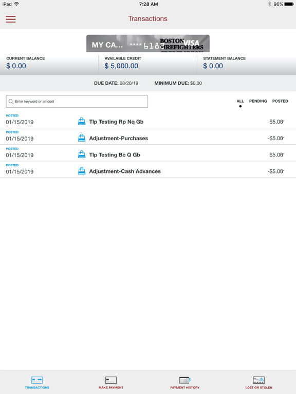The height and width of the screenshot is (394, 296).
Task: Open the Tlp Testing Bc Q Gb transaction
Action: (x=148, y=153)
